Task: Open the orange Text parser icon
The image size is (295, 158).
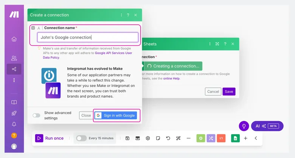Action: [221, 138]
